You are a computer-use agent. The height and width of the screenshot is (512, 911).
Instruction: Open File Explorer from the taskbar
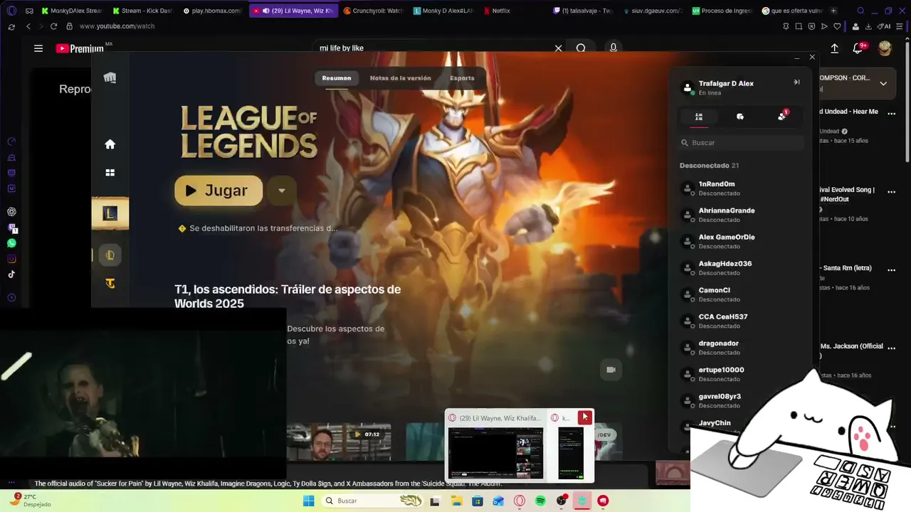point(456,501)
